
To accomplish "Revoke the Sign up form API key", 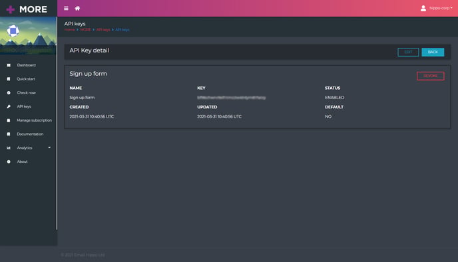I will (430, 76).
